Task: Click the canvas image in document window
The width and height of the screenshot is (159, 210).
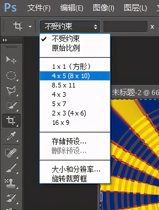Action: point(135,155)
